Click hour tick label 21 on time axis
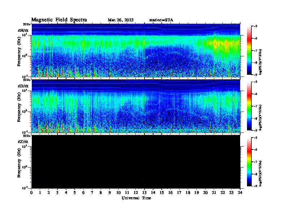This screenshot has height=221, width=286. [214, 193]
